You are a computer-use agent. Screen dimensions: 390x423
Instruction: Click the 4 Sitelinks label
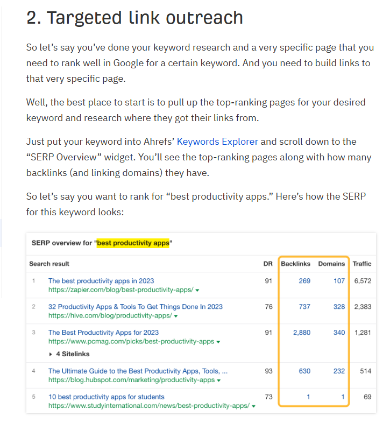(x=73, y=354)
